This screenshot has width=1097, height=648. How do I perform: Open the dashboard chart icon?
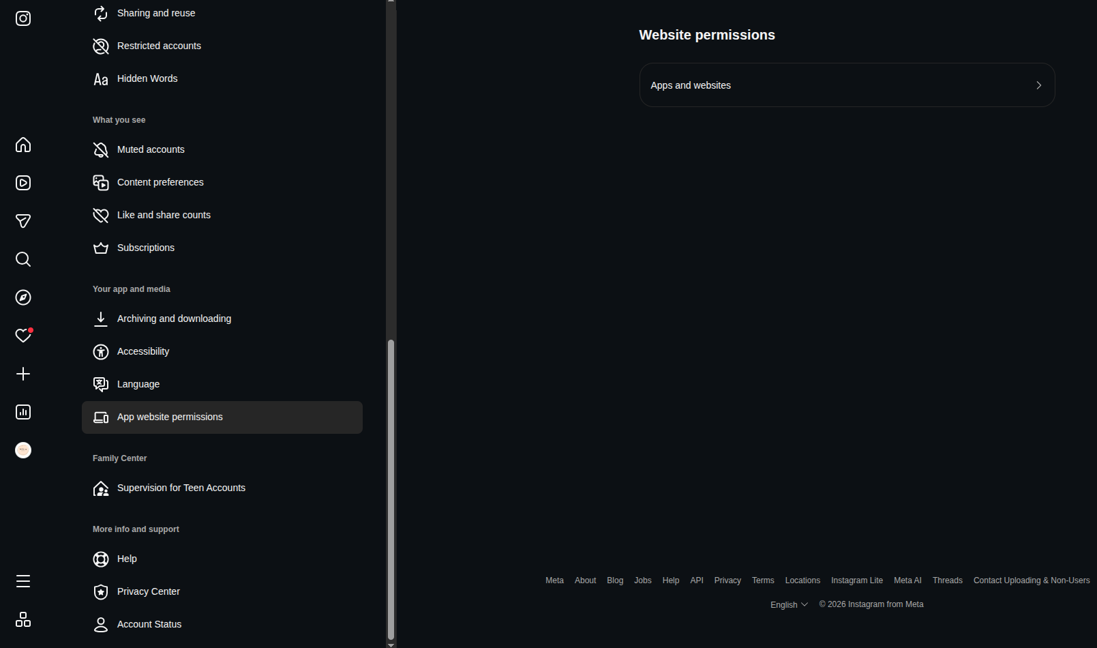pyautogui.click(x=23, y=412)
